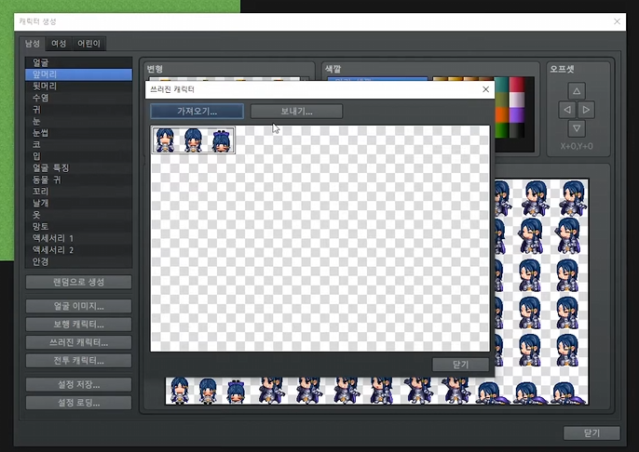639x452 pixels.
Task: Click the offset up arrow button
Action: (x=577, y=91)
